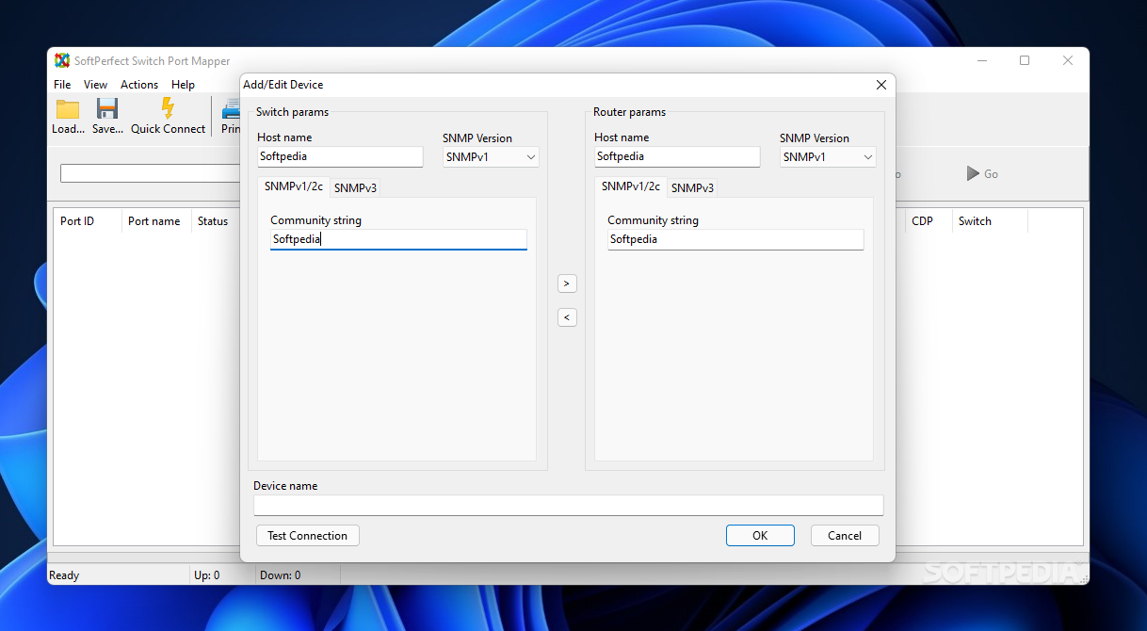Screen dimensions: 1147x631
Task: Focus the Router Host name field
Action: point(677,156)
